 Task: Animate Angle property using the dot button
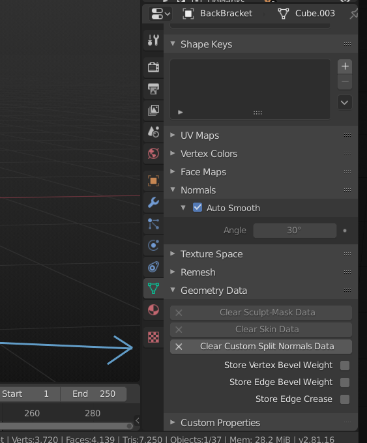pos(345,231)
